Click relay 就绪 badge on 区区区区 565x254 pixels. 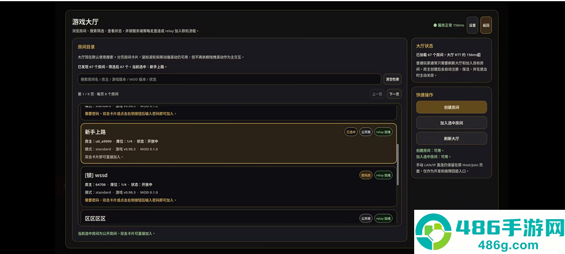tap(384, 218)
